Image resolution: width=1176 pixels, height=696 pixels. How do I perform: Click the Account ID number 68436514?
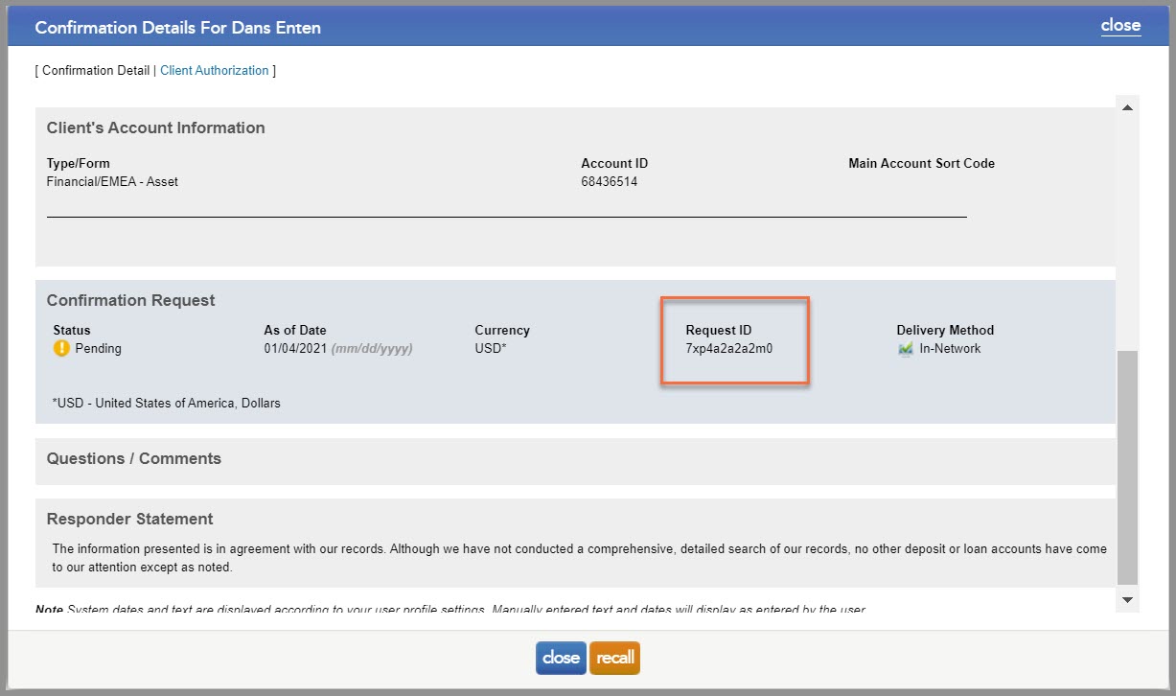(609, 181)
